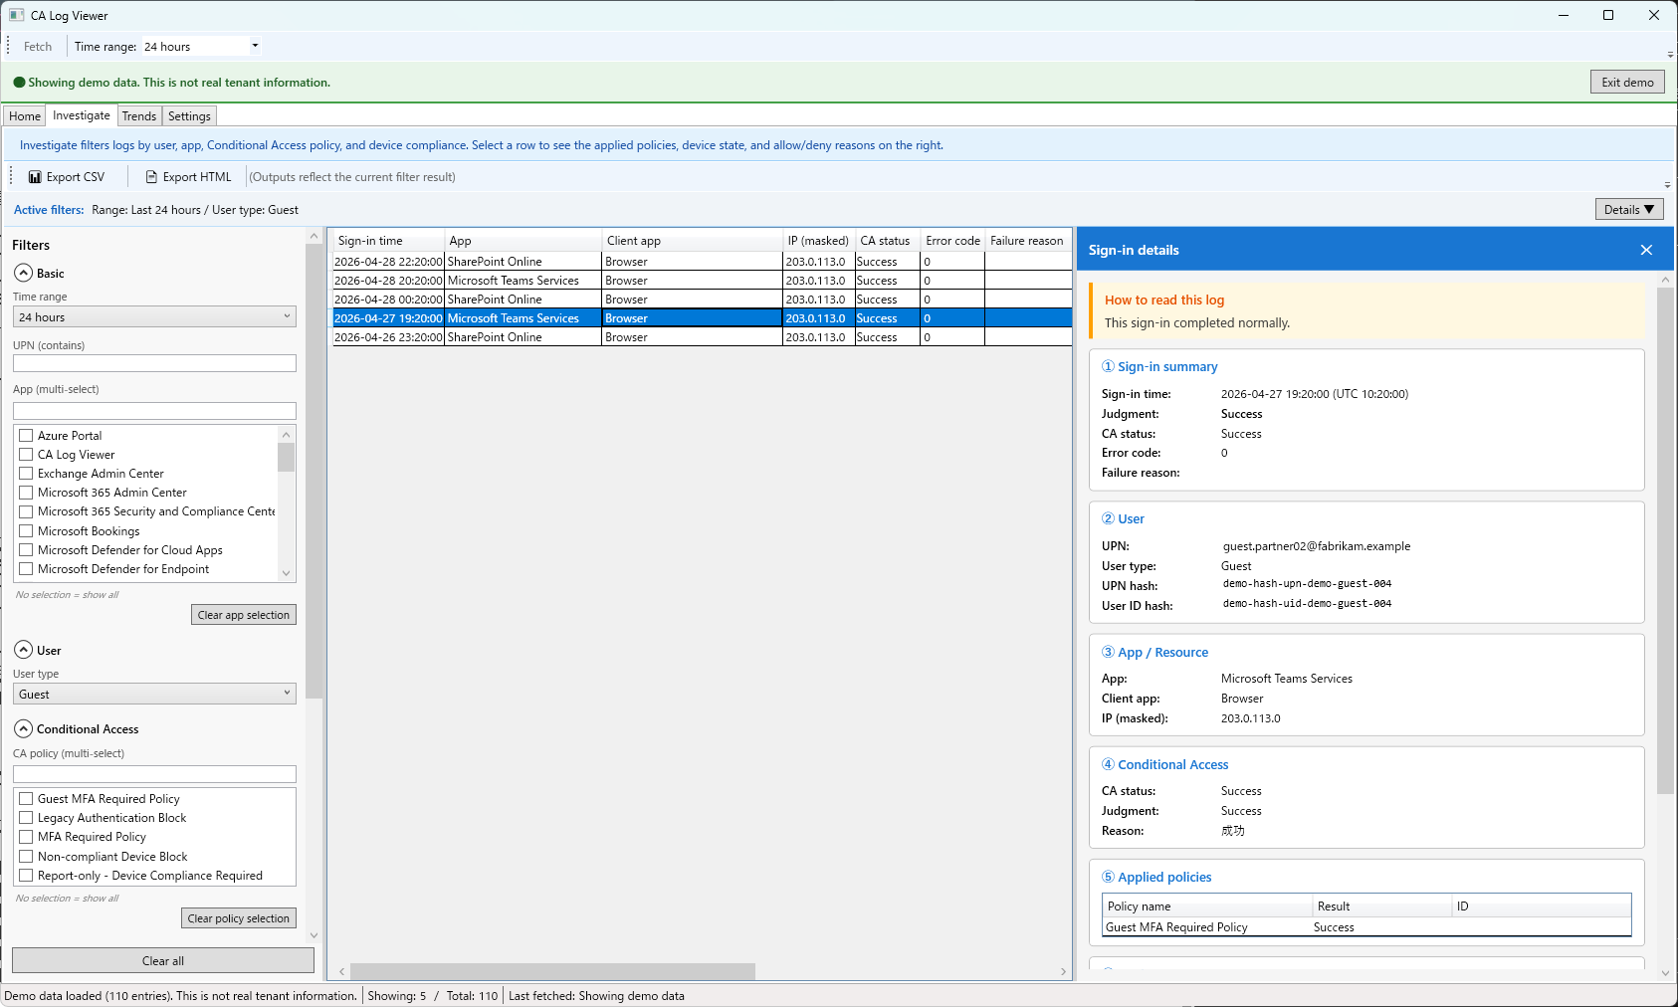Image resolution: width=1678 pixels, height=1007 pixels.
Task: Click the Exit demo button
Action: point(1627,83)
